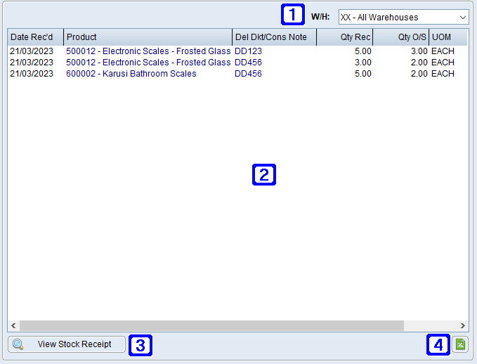Click DD456 in the Electronic Scales row
This screenshot has height=364, width=477.
pos(248,63)
